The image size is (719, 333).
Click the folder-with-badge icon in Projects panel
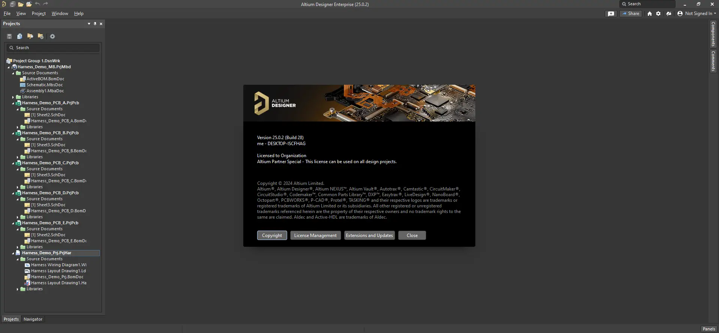(x=40, y=36)
